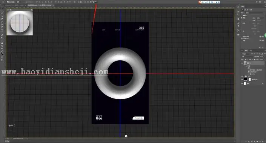
Task: Click the black color fill layer thumbnail
Action: pyautogui.click(x=246, y=79)
